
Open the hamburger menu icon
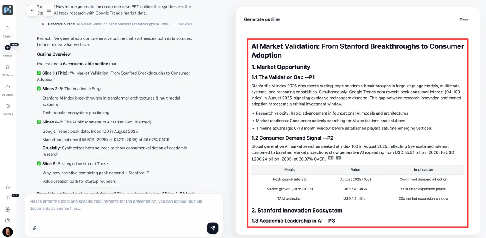coord(49,10)
